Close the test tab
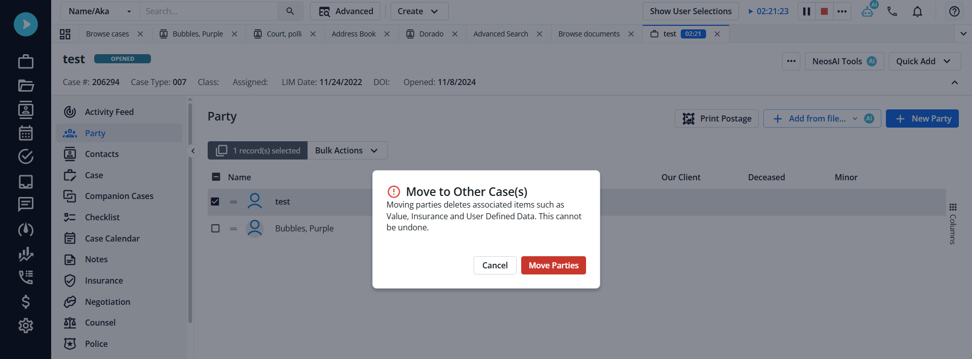Screen dimensions: 972x359 (717, 34)
